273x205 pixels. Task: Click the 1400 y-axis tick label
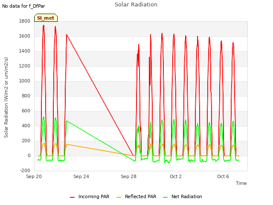[25, 51]
